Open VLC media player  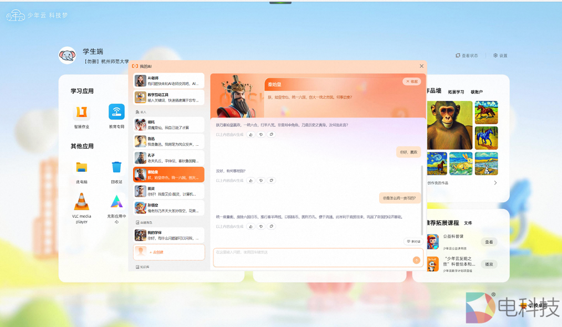pos(81,202)
